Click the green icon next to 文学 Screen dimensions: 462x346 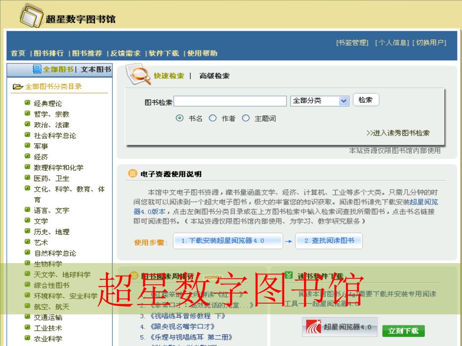(x=28, y=220)
